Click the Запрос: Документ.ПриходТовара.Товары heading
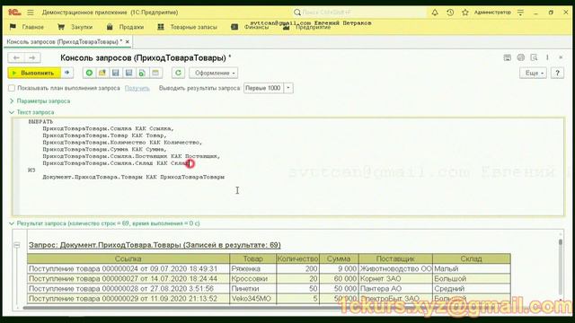 coord(155,245)
